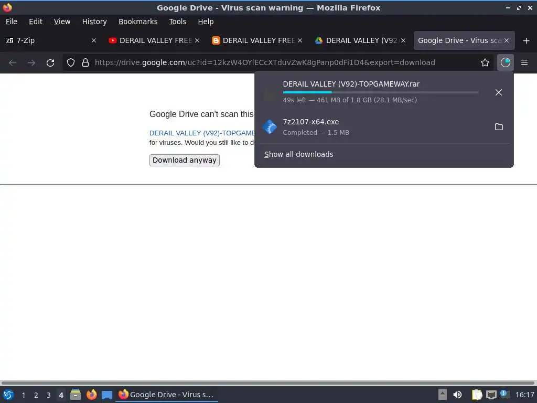
Task: Open the Edit menu
Action: 36,22
